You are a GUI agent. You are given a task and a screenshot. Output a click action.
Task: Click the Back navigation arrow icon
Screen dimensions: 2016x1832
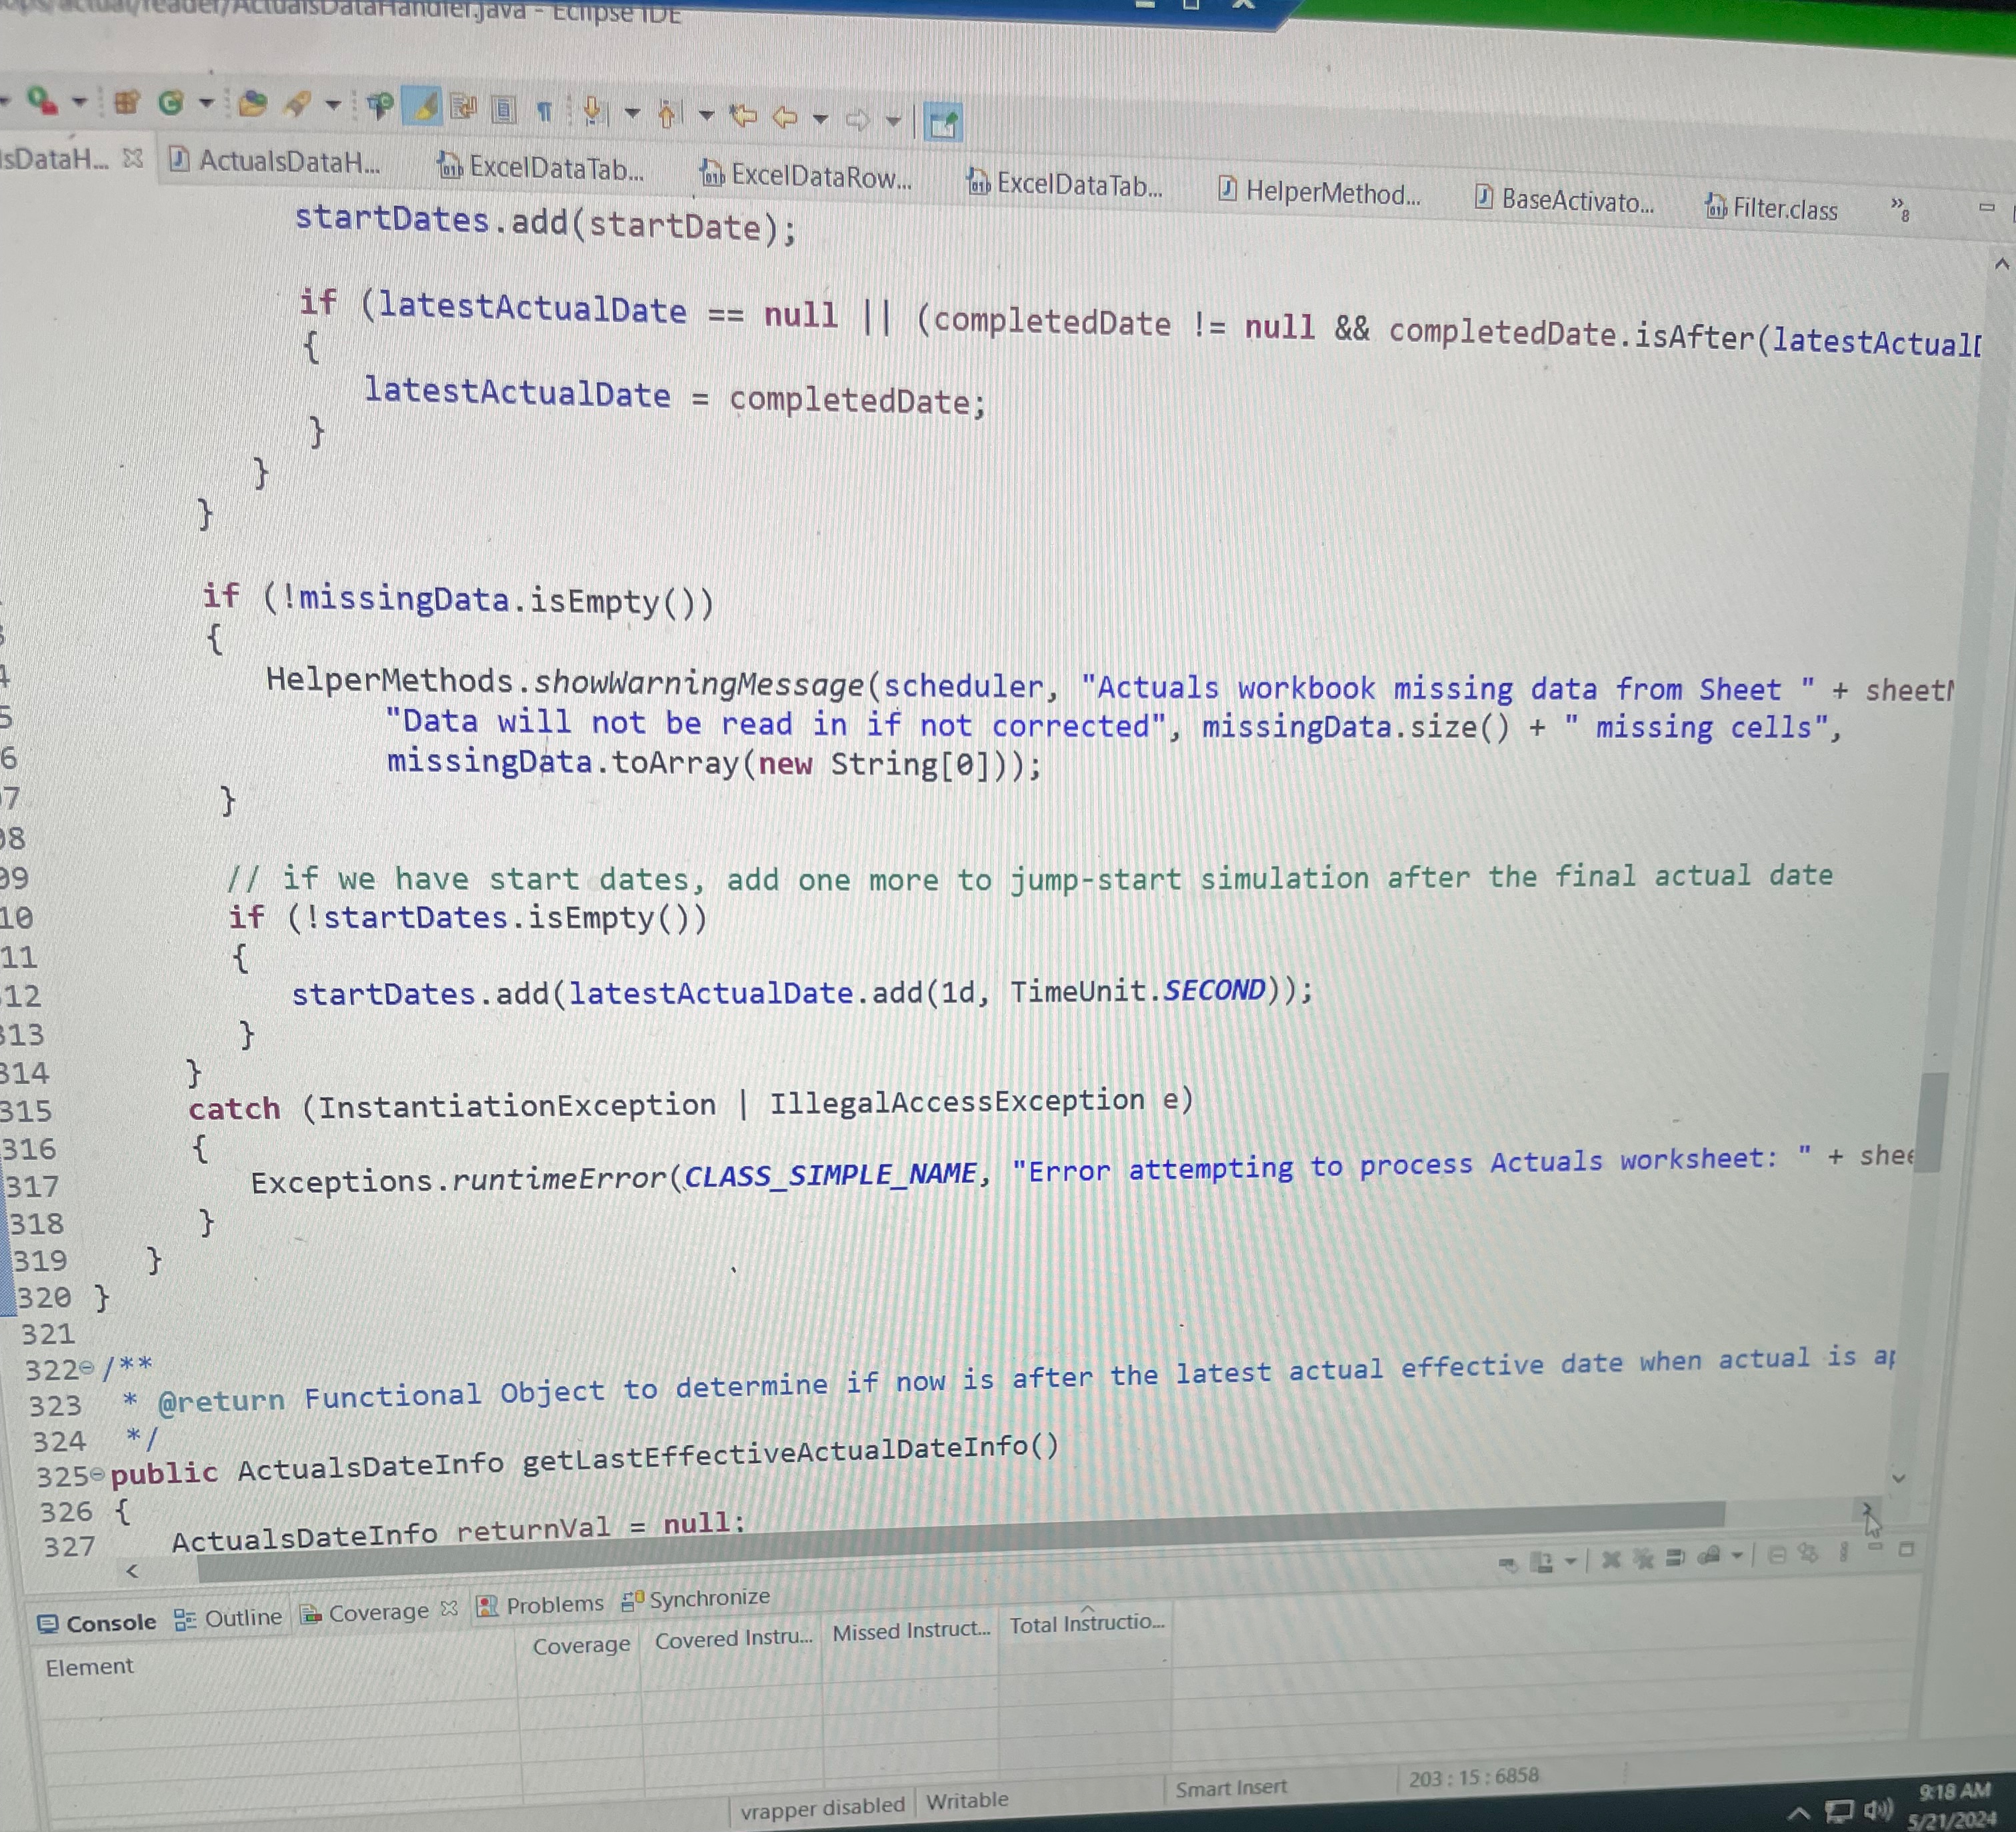coord(785,117)
